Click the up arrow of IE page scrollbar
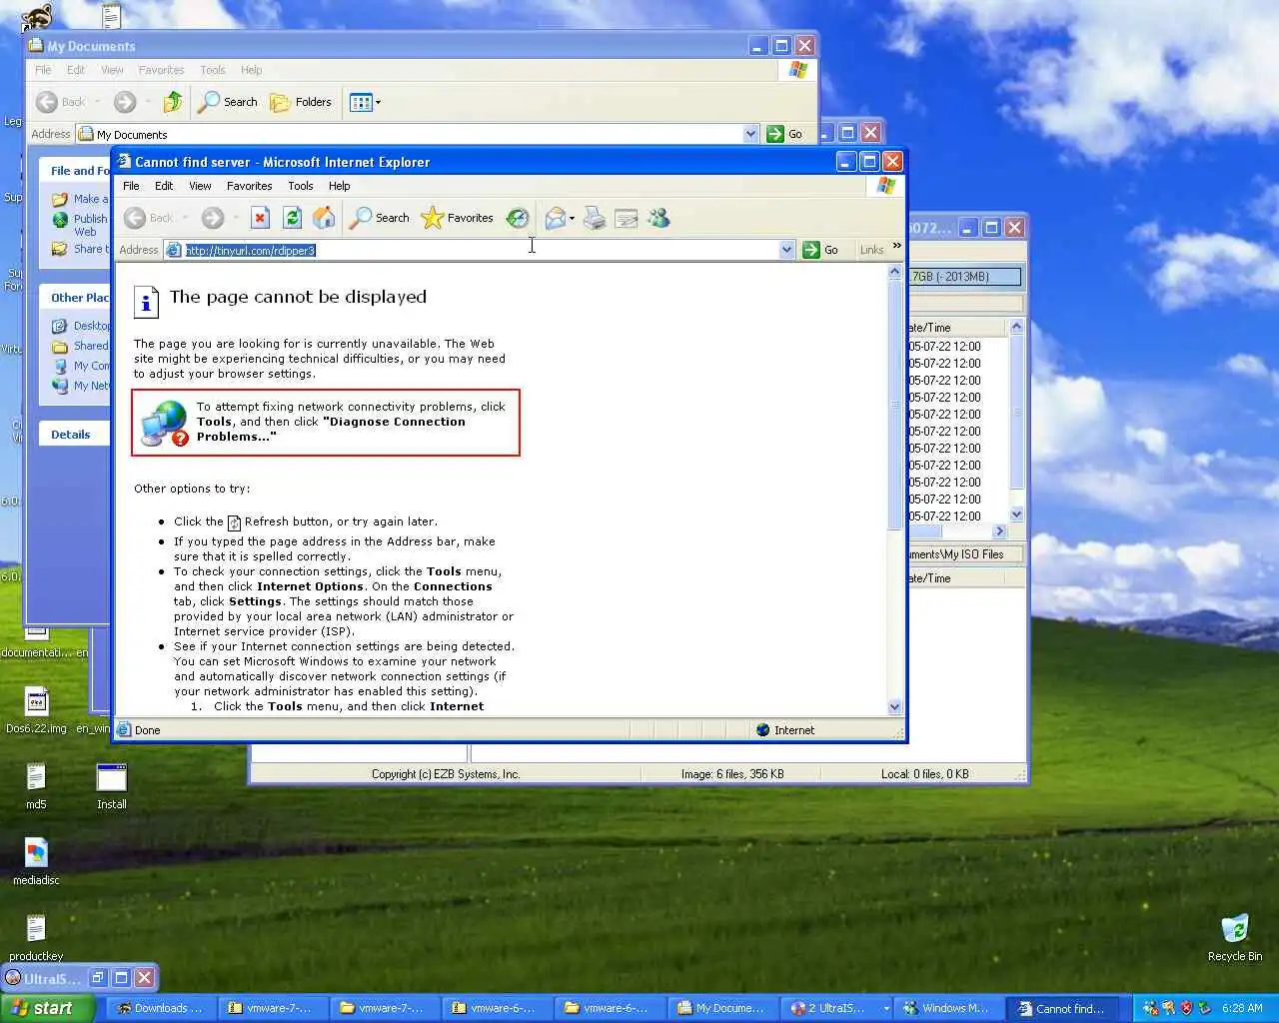 click(x=894, y=272)
